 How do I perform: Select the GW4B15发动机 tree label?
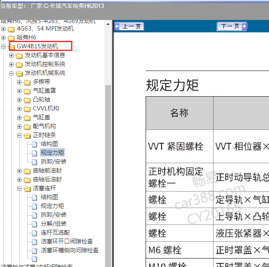point(37,46)
